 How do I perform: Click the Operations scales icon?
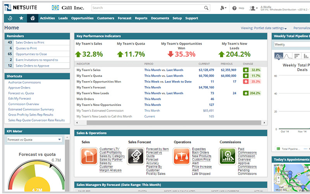[x=181, y=156]
